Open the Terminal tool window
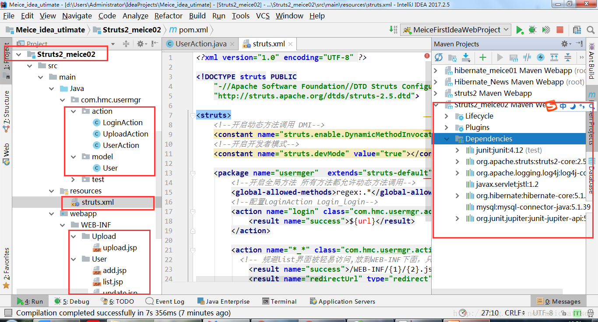Screen dimensions: 598x322 click(x=279, y=301)
